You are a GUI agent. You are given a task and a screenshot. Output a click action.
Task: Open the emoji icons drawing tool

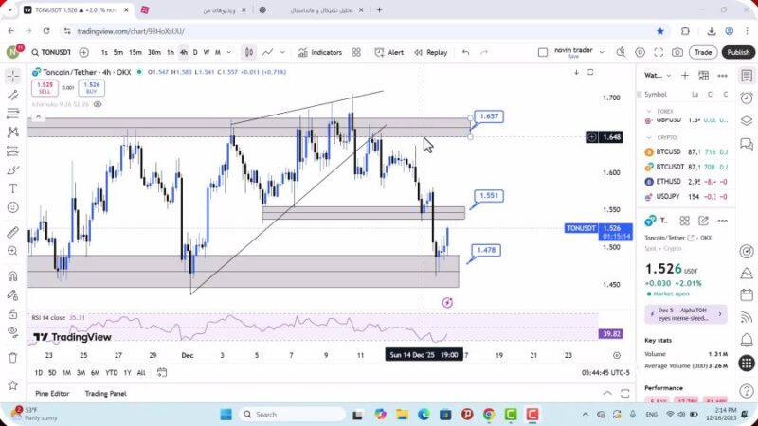tap(12, 207)
